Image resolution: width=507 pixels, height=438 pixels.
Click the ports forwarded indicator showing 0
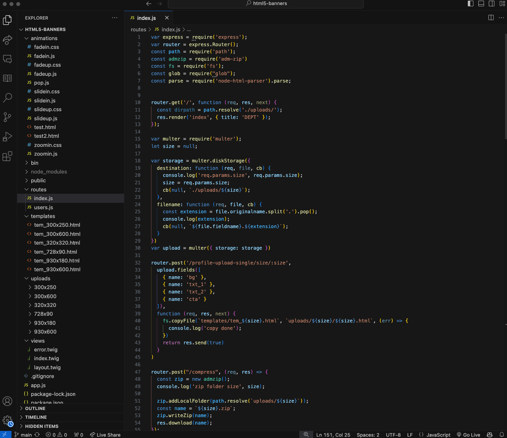(x=79, y=435)
